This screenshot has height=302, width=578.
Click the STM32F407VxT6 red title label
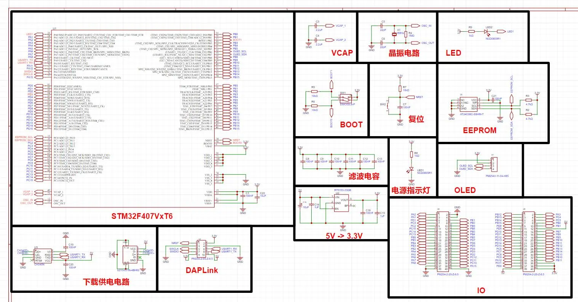click(142, 216)
